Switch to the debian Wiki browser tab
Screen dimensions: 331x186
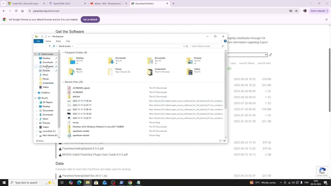tap(109, 4)
